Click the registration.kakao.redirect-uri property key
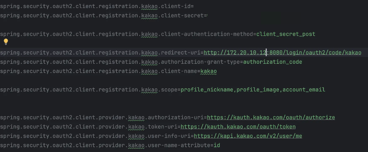 tap(100, 53)
